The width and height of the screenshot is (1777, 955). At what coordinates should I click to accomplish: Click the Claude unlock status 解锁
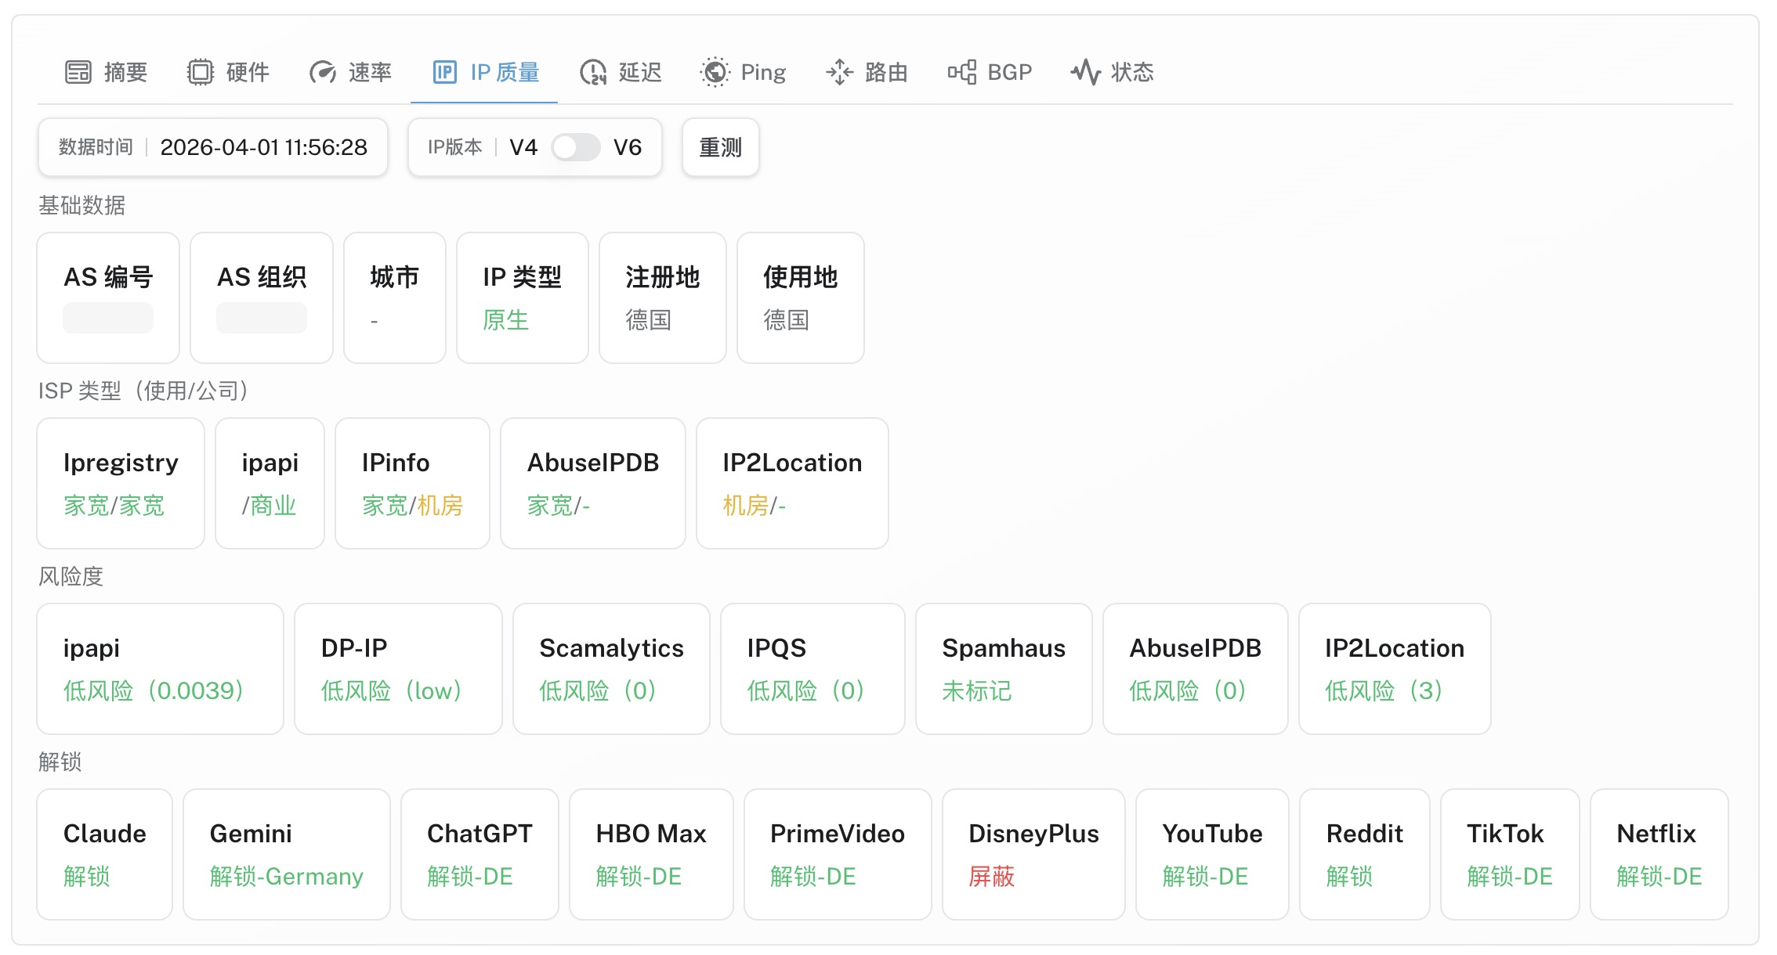[x=87, y=876]
